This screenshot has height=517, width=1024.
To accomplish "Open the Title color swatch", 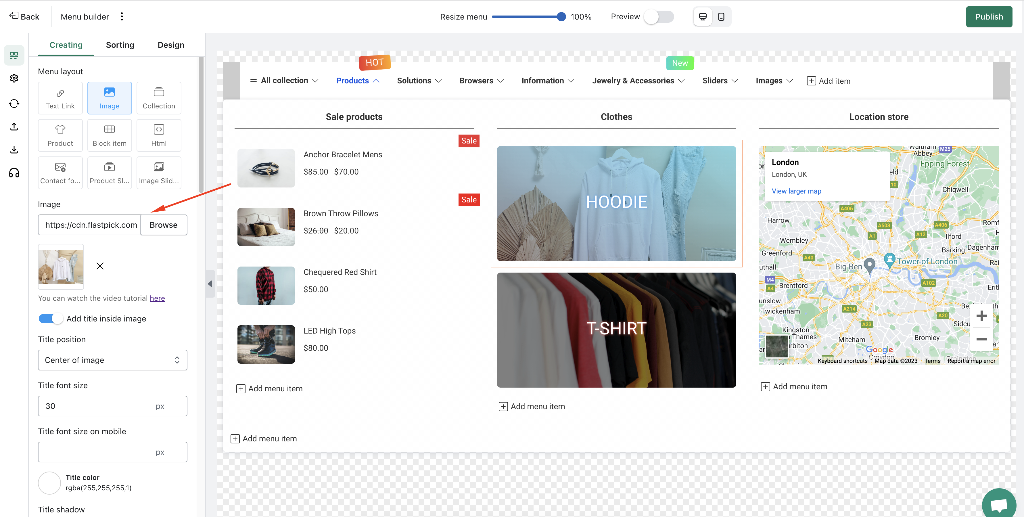I will coord(49,482).
